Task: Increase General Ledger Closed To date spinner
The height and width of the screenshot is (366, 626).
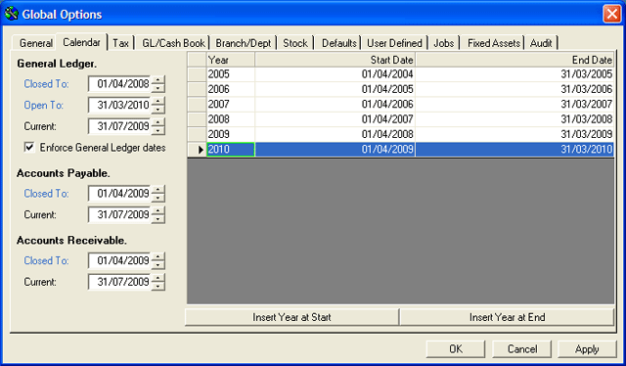Action: pos(158,80)
